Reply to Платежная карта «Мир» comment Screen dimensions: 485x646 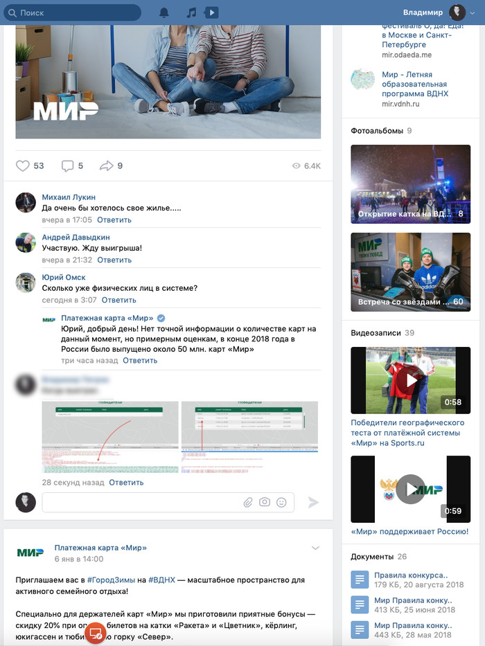click(x=140, y=361)
